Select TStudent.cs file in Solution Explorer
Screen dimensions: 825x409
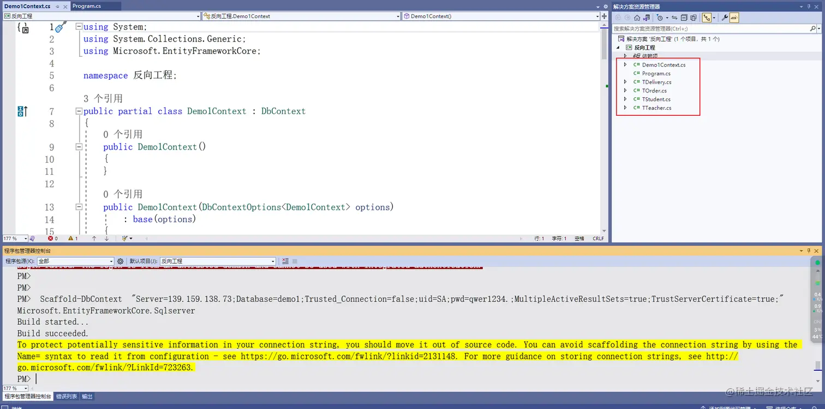[x=656, y=99]
